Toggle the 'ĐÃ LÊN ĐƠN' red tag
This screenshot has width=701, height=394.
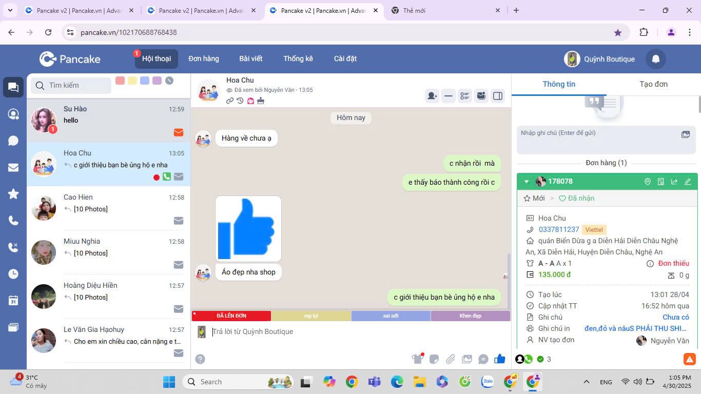click(x=231, y=316)
